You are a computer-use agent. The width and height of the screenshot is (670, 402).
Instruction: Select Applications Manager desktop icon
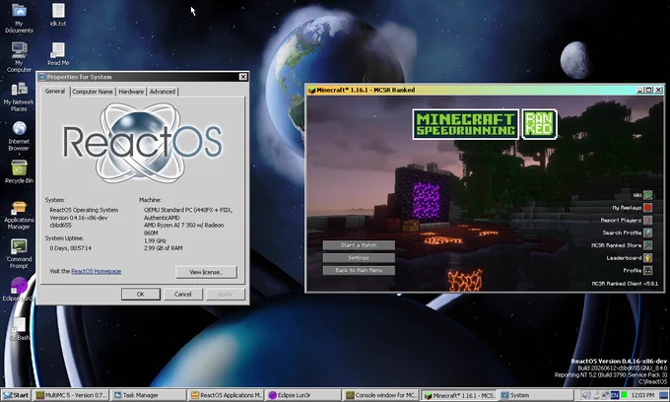(19, 216)
